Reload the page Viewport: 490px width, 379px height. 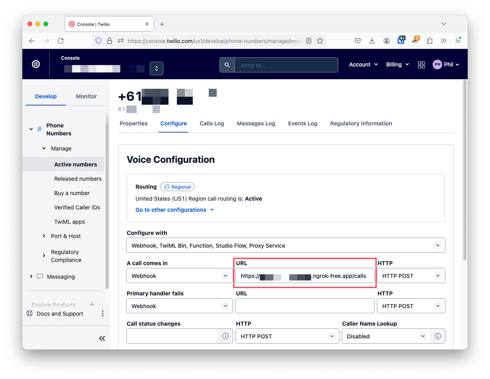pyautogui.click(x=61, y=41)
